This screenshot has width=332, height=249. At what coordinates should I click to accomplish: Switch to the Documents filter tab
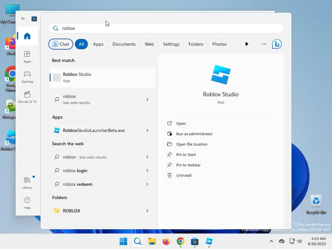[x=124, y=44]
